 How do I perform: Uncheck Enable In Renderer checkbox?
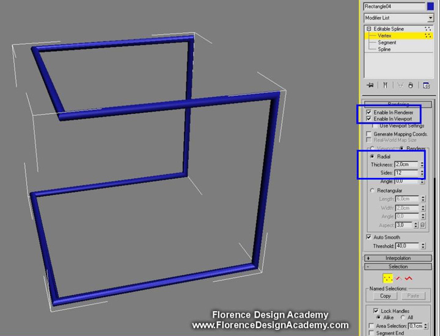click(x=369, y=112)
